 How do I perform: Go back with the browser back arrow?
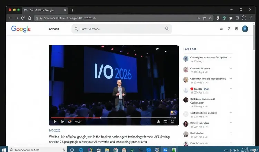10,18
